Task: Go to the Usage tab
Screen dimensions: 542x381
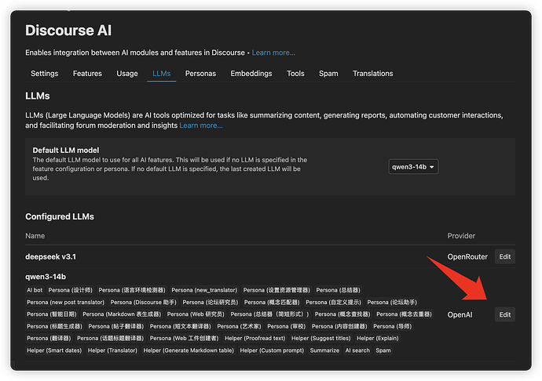Action: [x=127, y=74]
